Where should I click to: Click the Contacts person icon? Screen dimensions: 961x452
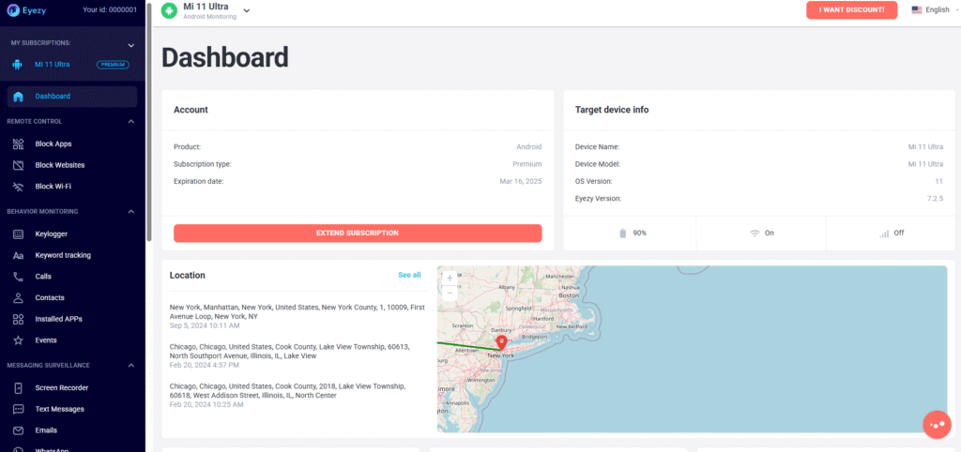19,297
